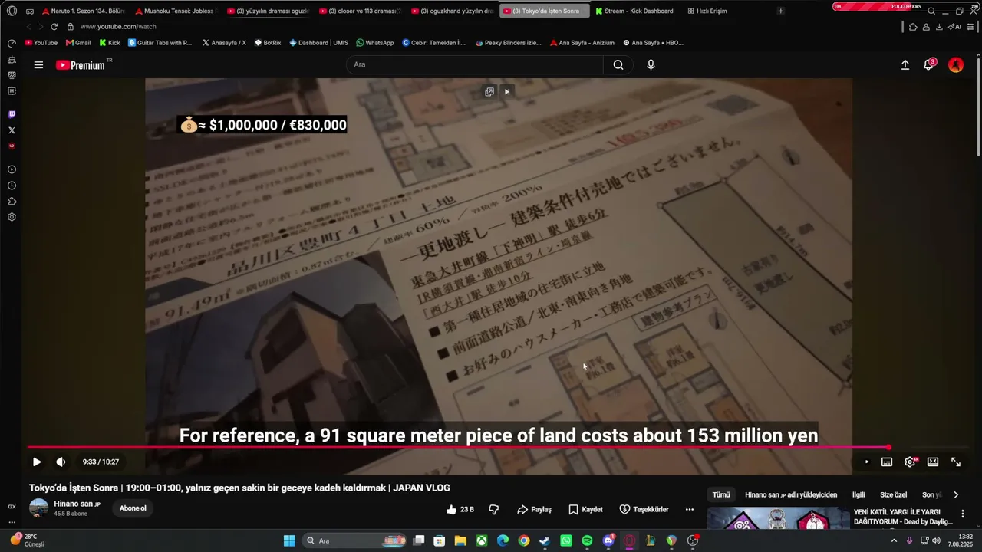Viewport: 982px width, 552px height.
Task: Enter fullscreen mode in the player
Action: point(956,462)
